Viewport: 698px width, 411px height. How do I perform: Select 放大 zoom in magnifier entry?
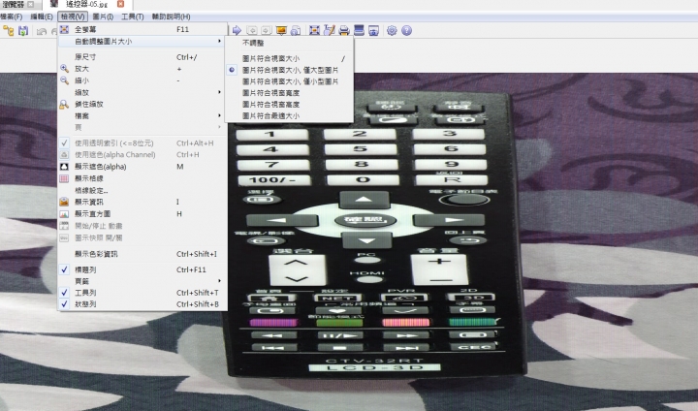click(x=143, y=69)
